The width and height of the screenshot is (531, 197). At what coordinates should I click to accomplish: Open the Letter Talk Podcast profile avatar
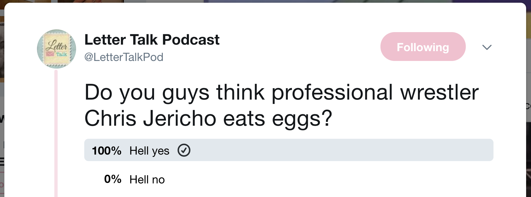point(57,49)
